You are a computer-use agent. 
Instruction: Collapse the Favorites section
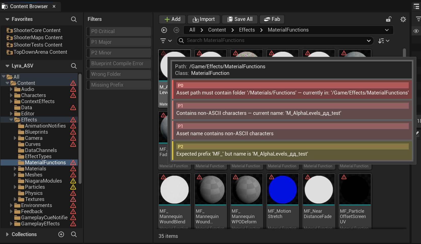[7, 19]
